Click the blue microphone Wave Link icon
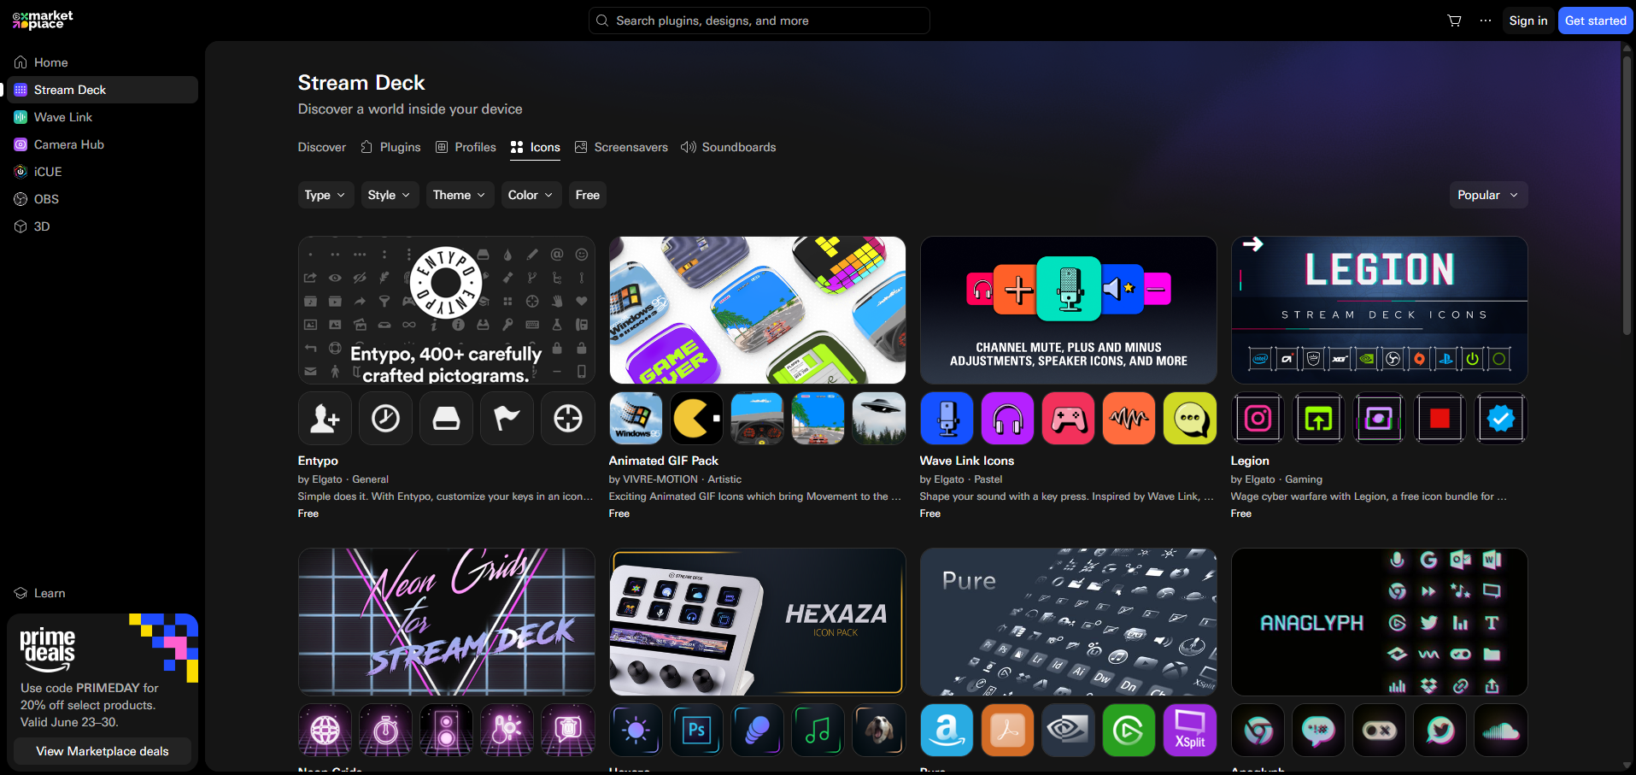Image resolution: width=1636 pixels, height=775 pixels. [x=947, y=419]
